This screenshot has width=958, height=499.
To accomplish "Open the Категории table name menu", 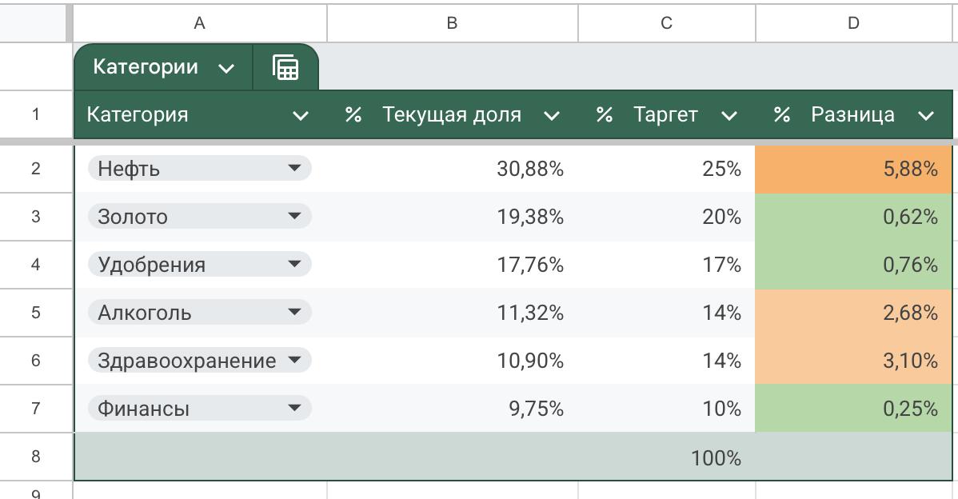I will click(226, 68).
